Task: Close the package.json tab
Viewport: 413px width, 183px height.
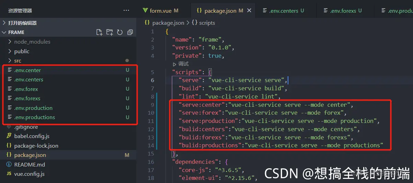Action: click(x=249, y=11)
